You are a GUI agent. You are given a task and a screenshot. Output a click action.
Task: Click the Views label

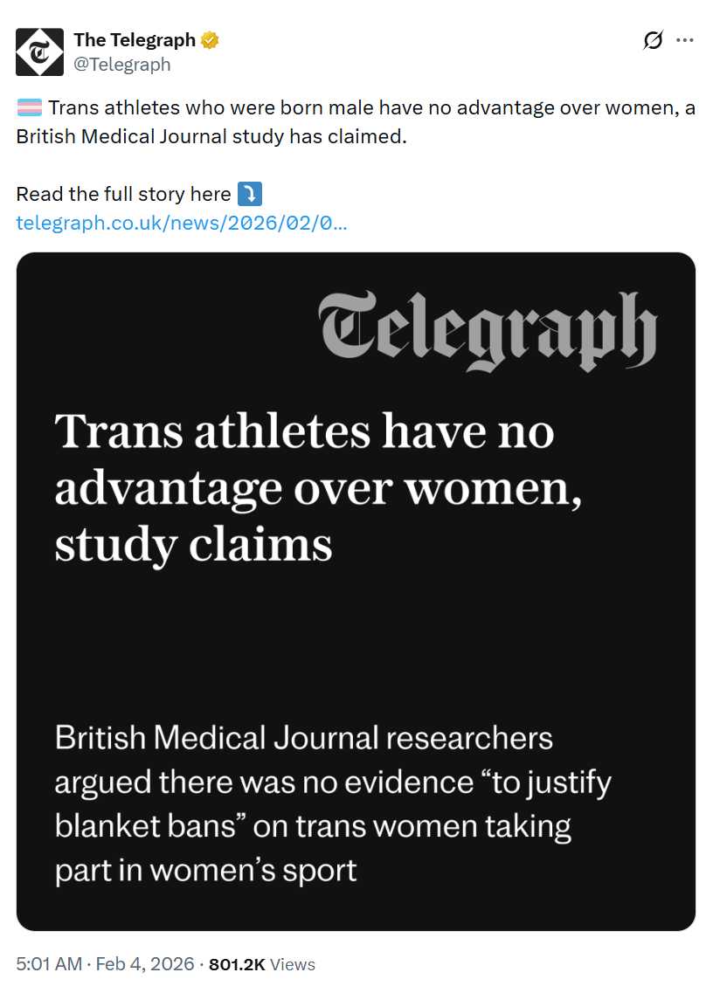pyautogui.click(x=293, y=964)
